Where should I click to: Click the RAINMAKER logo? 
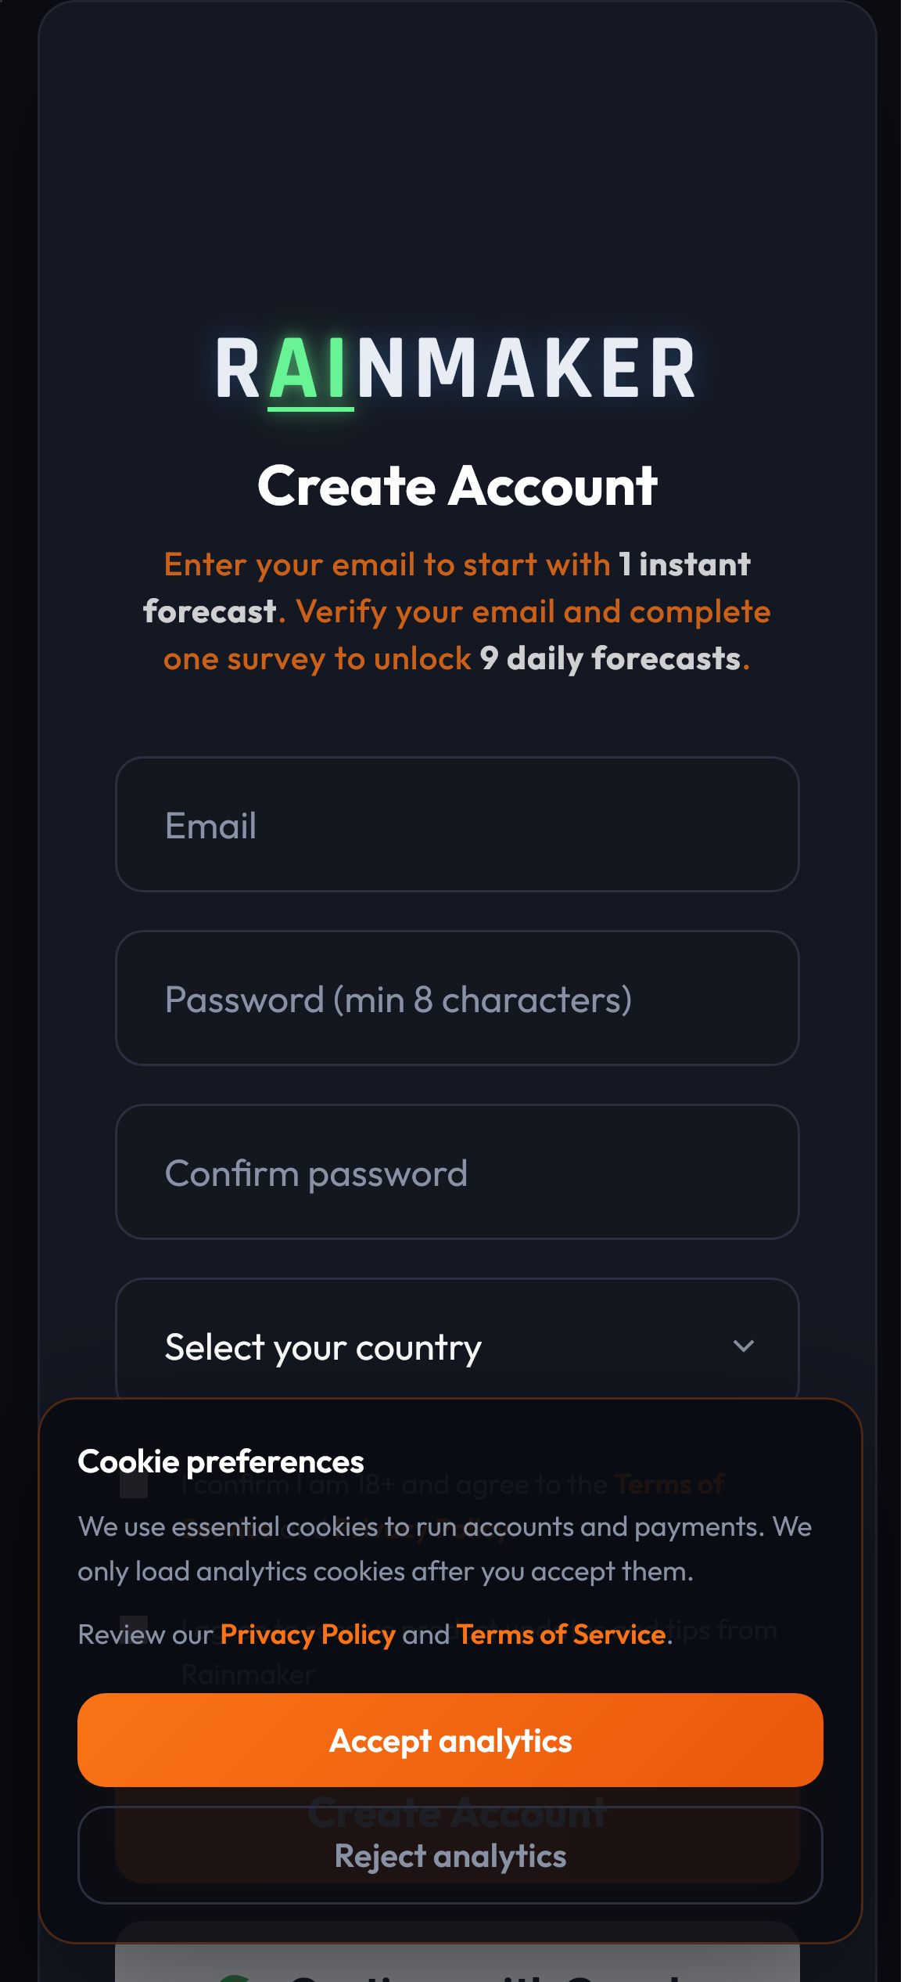[x=456, y=368]
